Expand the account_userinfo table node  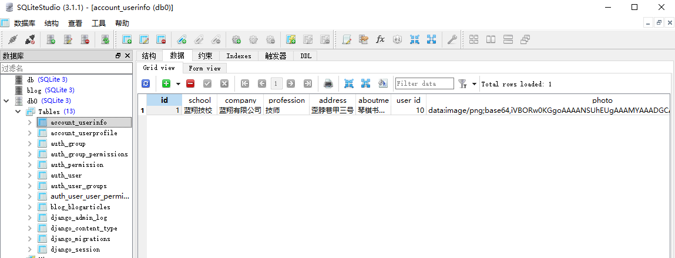pos(30,122)
